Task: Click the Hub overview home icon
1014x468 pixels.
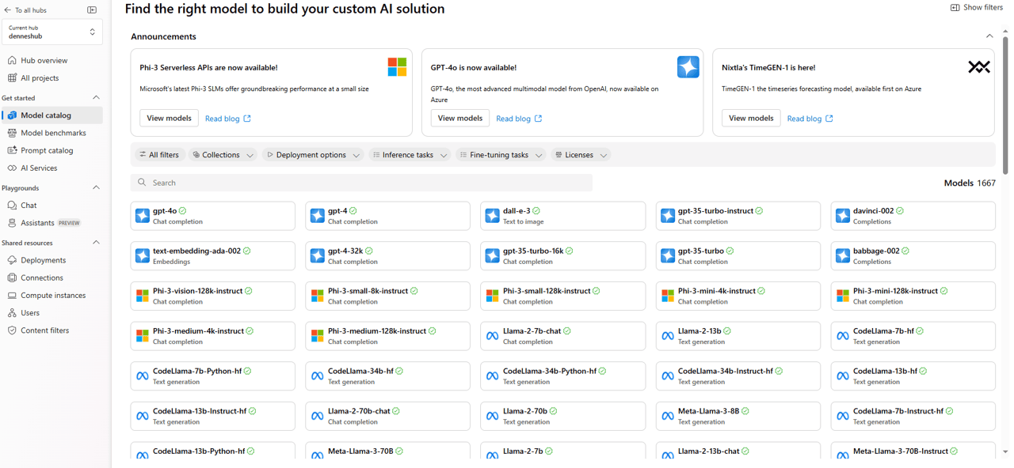Action: pyautogui.click(x=12, y=60)
